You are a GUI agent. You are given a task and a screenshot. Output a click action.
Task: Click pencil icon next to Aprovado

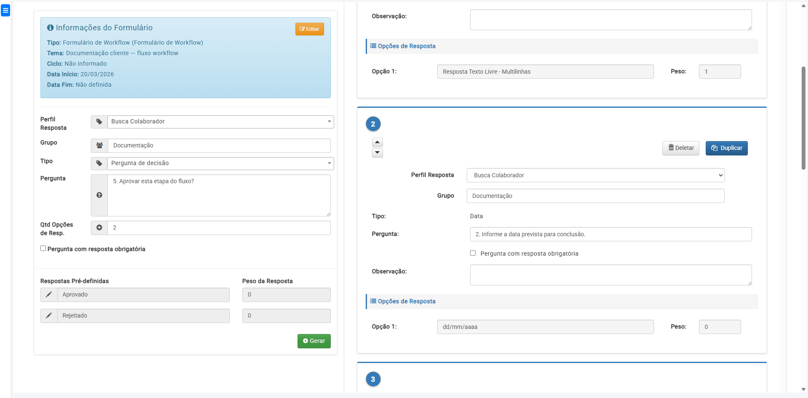coord(49,295)
